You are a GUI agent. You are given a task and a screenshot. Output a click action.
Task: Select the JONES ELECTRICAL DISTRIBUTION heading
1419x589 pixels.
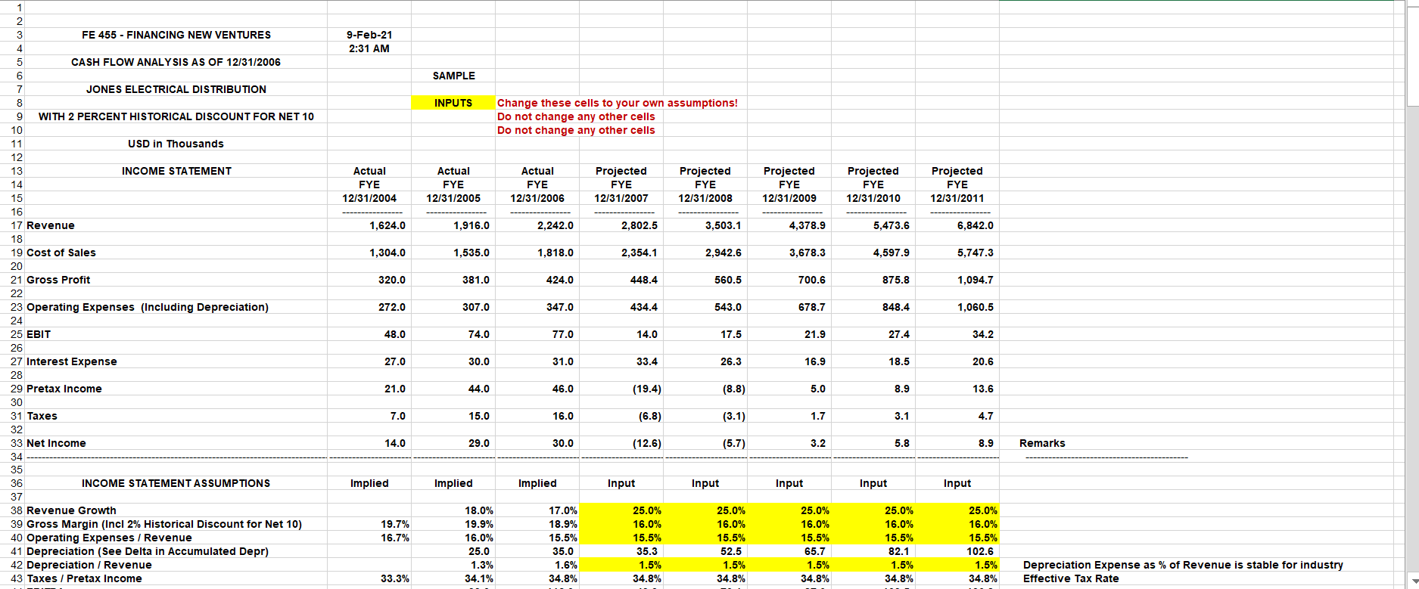176,89
